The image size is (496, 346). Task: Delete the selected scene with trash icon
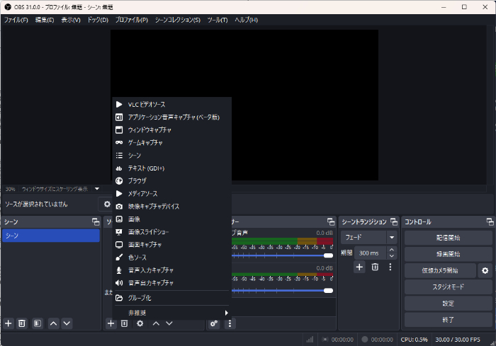22,323
